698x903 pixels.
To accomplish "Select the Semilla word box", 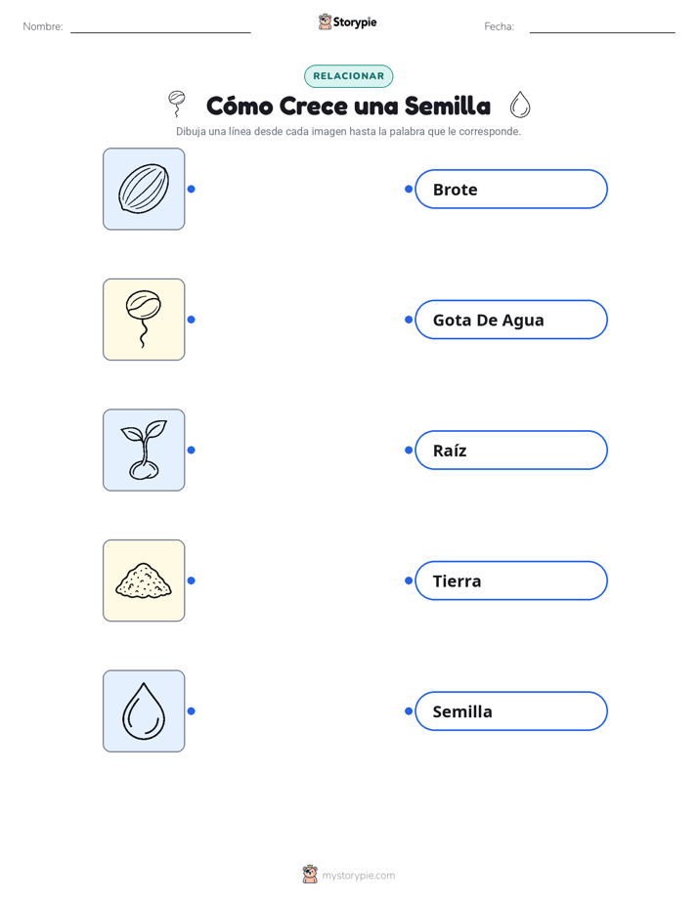I will 511,711.
